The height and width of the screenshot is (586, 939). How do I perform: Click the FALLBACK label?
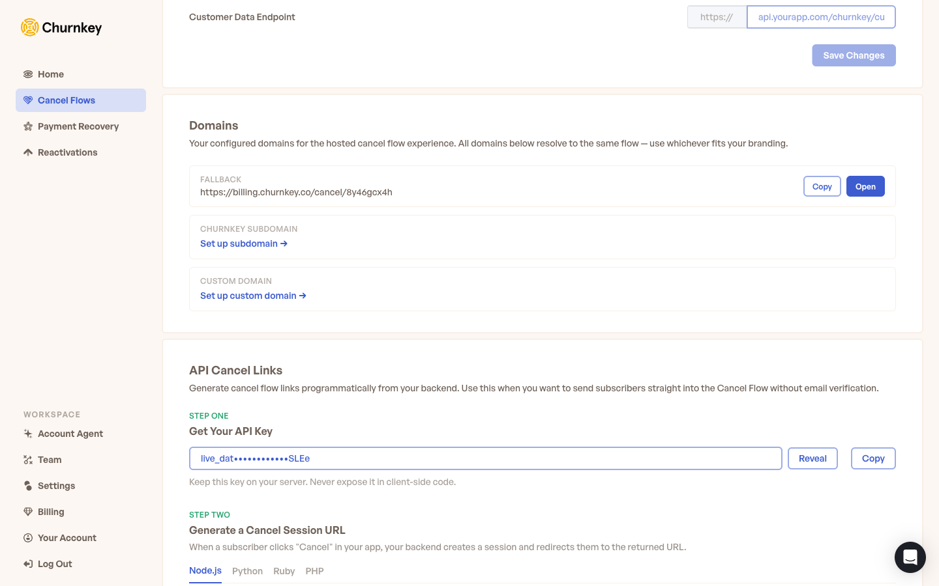point(220,179)
